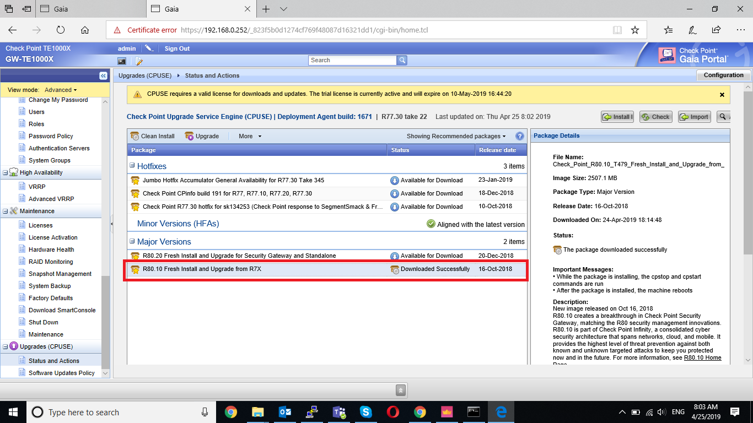This screenshot has height=423, width=753.
Task: Collapse the Maintenance tree section
Action: coord(6,211)
